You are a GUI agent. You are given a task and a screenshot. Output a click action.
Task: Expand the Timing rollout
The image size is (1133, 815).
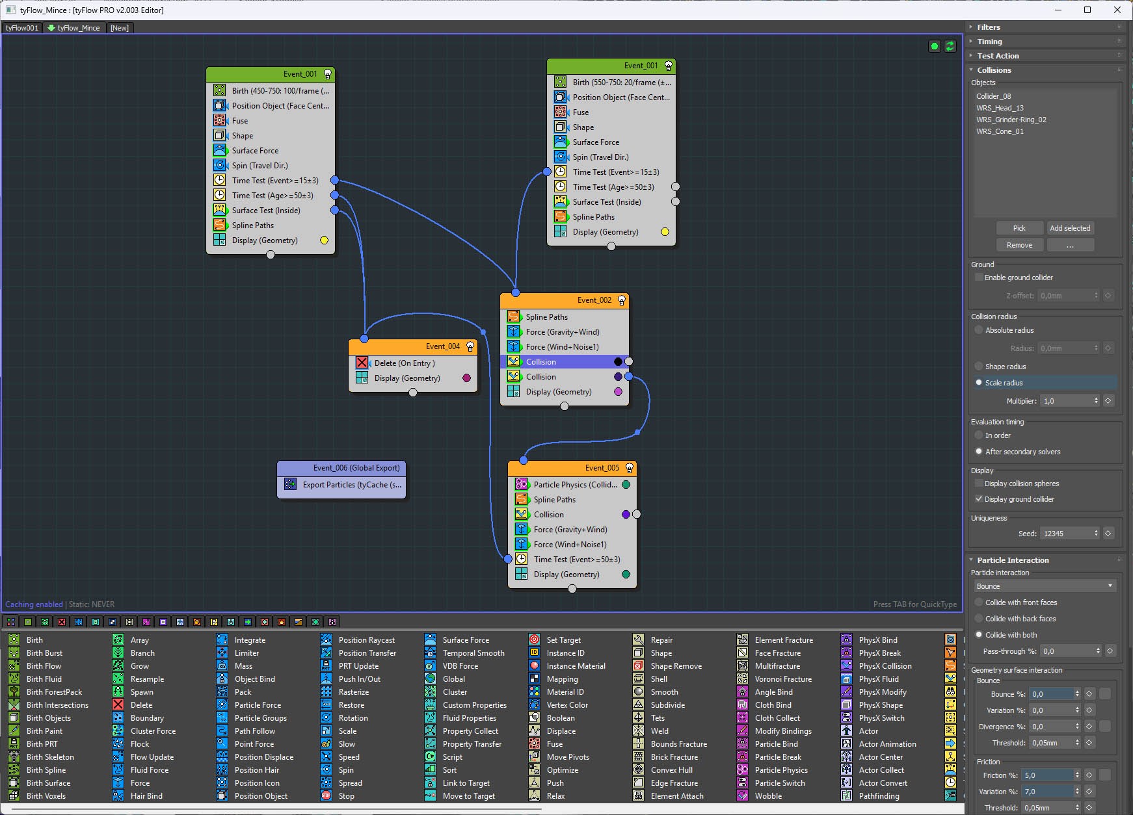989,42
